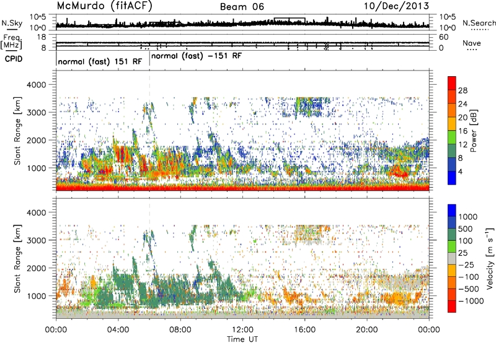Screen dimensions: 496x343
Task: Click the '-1000' Velocity colorbar tick value
Action: (x=471, y=301)
